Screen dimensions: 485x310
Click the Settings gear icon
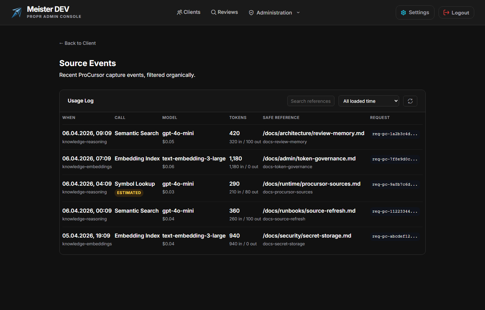[403, 12]
